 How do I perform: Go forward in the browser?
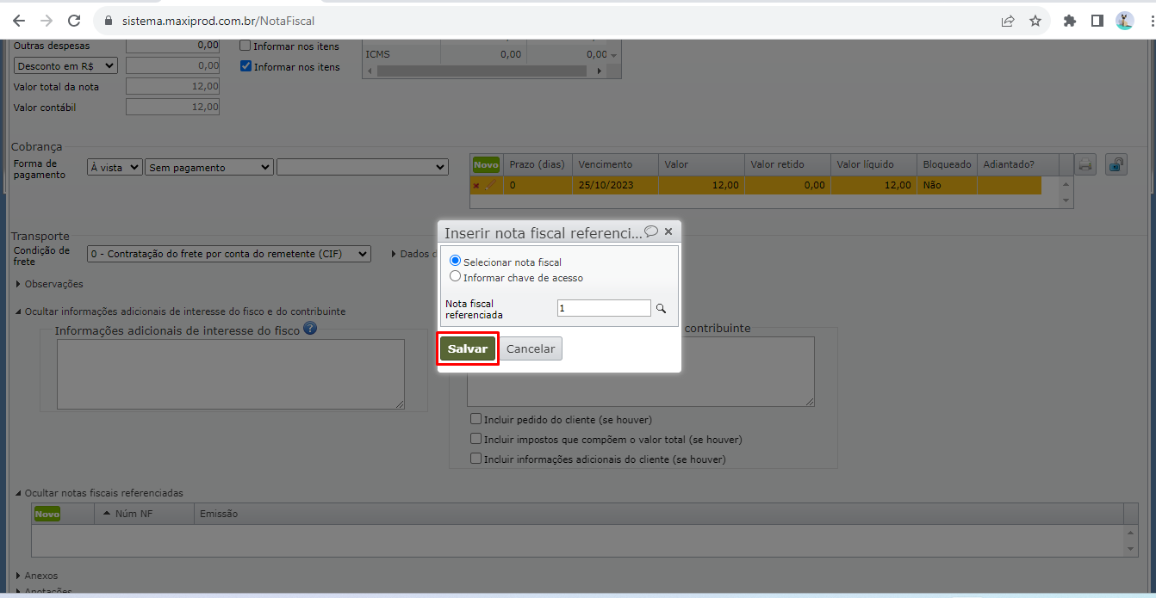pyautogui.click(x=47, y=20)
